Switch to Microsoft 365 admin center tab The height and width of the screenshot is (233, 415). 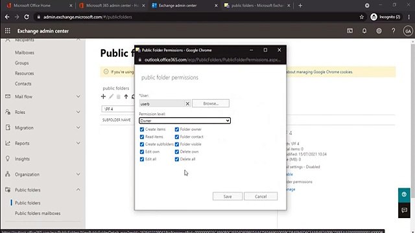(x=112, y=6)
